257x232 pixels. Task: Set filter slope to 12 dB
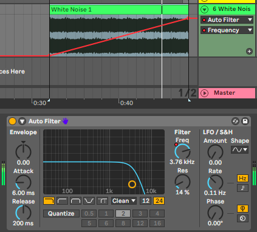(x=146, y=201)
